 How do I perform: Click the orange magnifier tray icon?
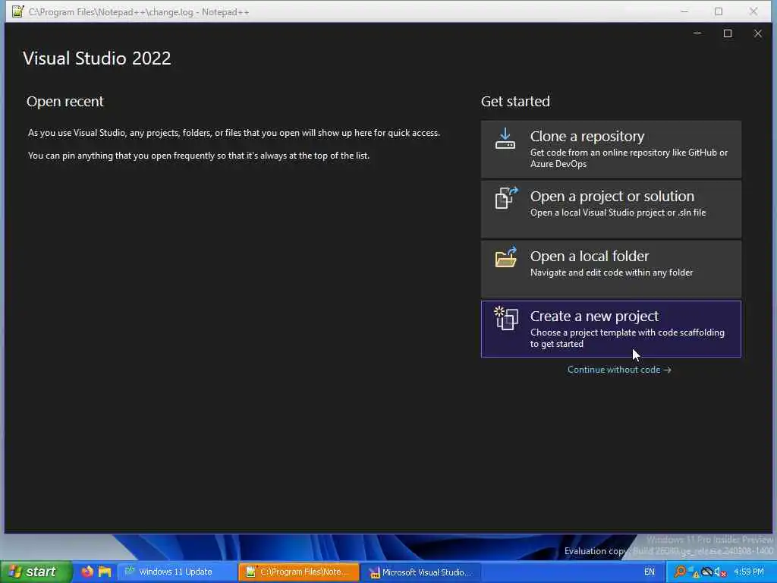pyautogui.click(x=681, y=572)
